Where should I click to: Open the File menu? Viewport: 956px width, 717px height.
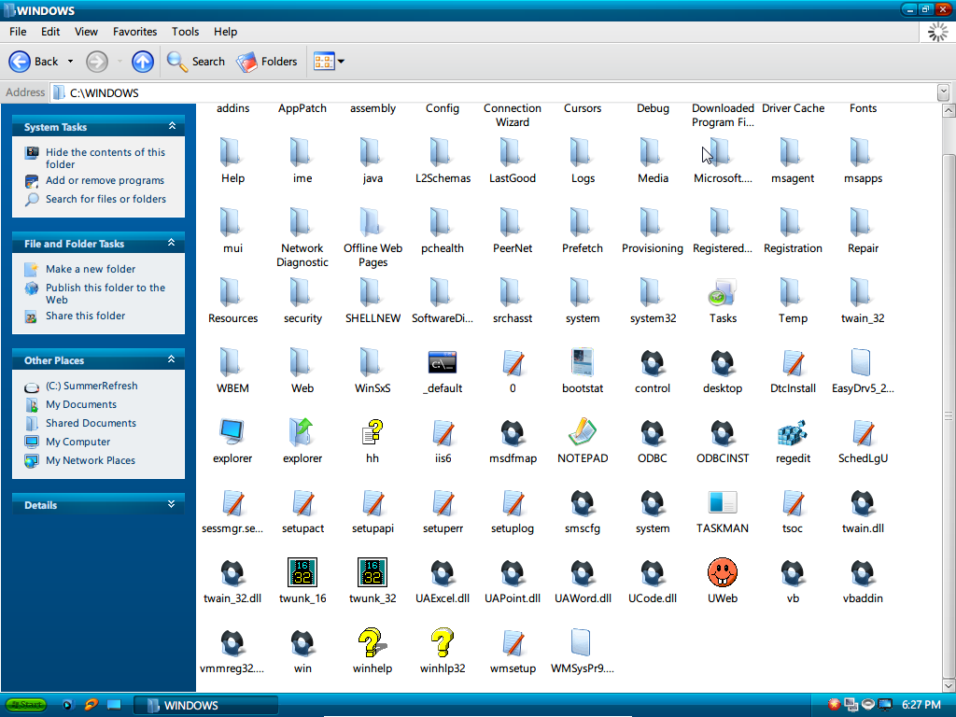click(x=18, y=32)
